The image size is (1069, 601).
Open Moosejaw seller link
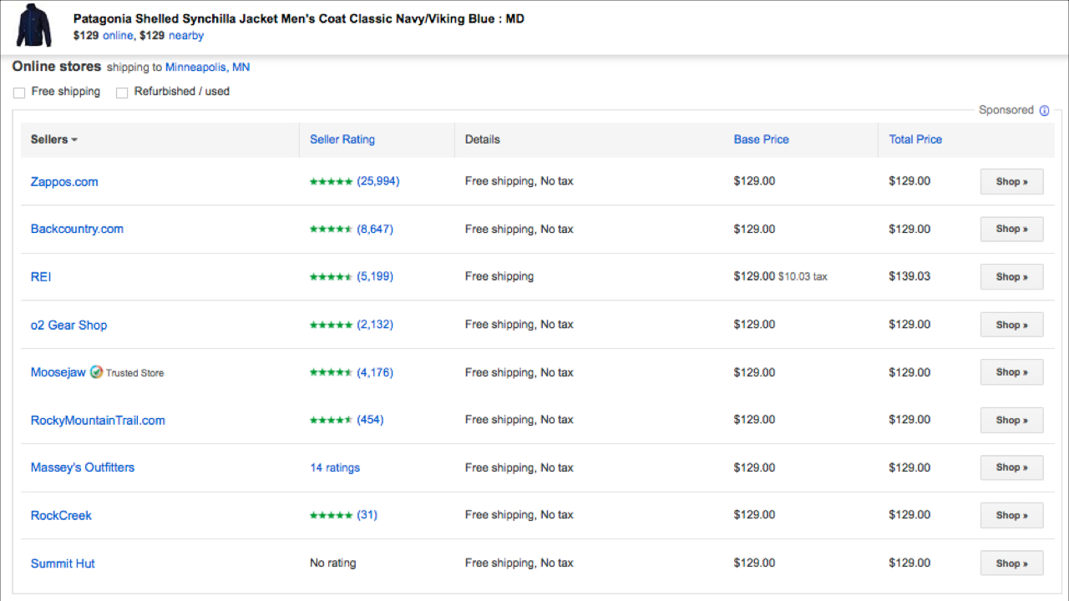tap(58, 372)
